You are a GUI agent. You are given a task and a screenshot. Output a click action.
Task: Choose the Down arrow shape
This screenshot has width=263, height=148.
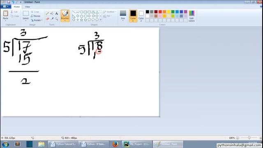74,20
